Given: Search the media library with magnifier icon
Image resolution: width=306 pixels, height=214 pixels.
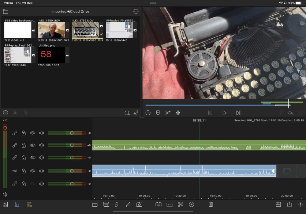Looking at the screenshot, I should (x=127, y=113).
